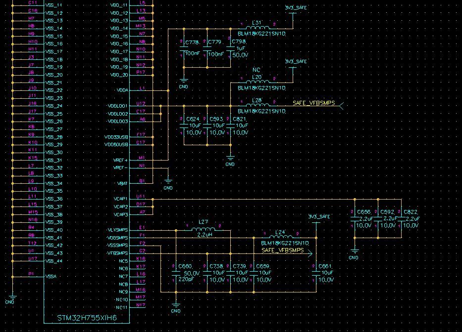
Task: Select the L28 inductor symbol
Action: tap(258, 105)
